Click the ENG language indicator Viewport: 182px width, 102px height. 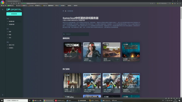[171, 100]
